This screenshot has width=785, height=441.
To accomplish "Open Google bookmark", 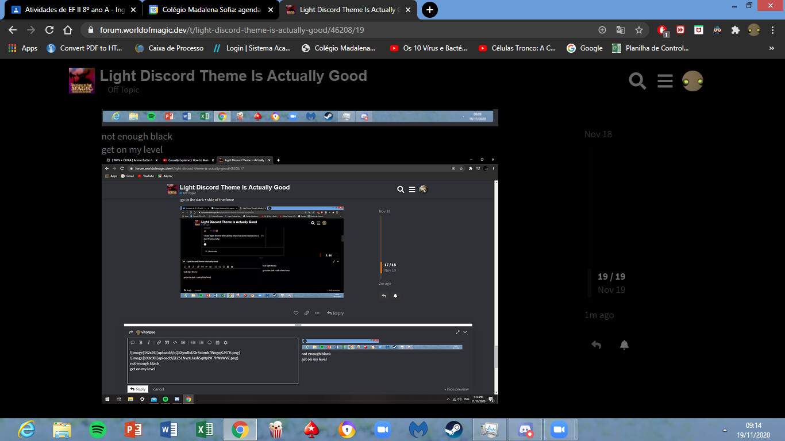I will (x=584, y=48).
